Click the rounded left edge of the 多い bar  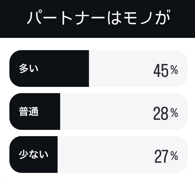coord(13,69)
